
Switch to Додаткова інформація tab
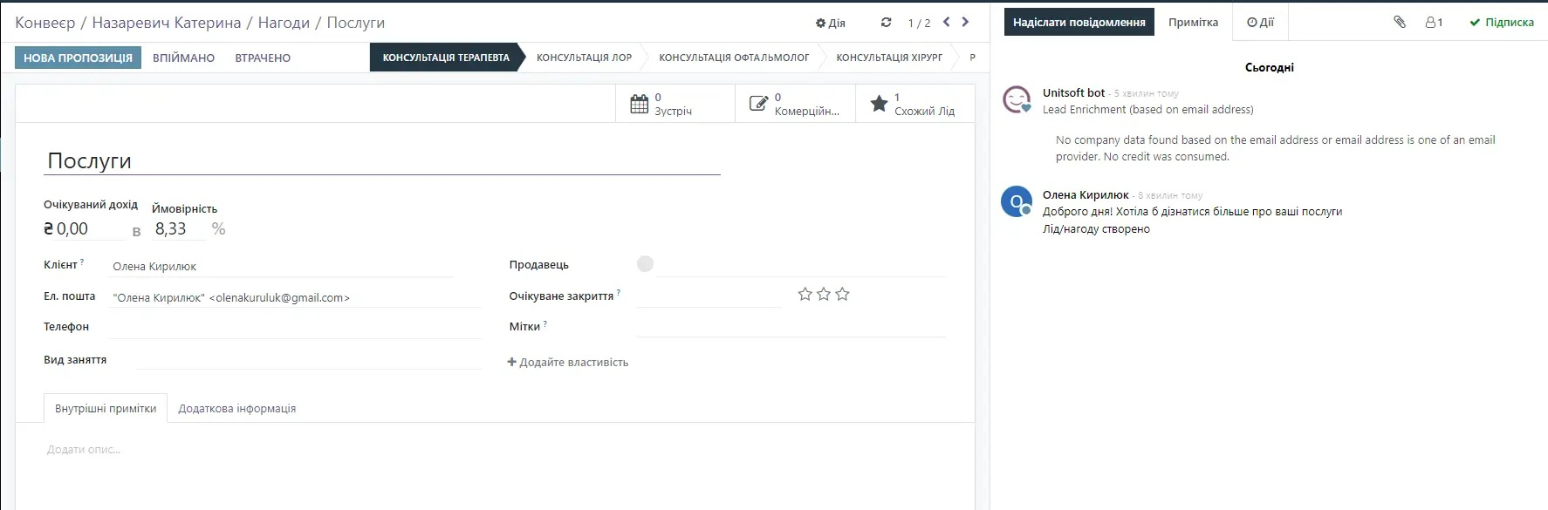tap(236, 408)
